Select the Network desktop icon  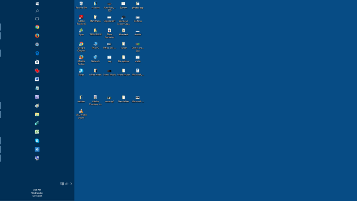[x=96, y=59]
